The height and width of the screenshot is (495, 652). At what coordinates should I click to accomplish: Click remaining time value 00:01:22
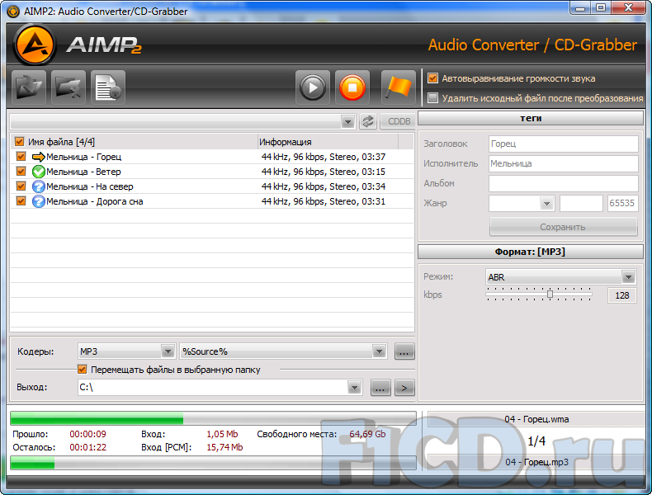[x=87, y=447]
